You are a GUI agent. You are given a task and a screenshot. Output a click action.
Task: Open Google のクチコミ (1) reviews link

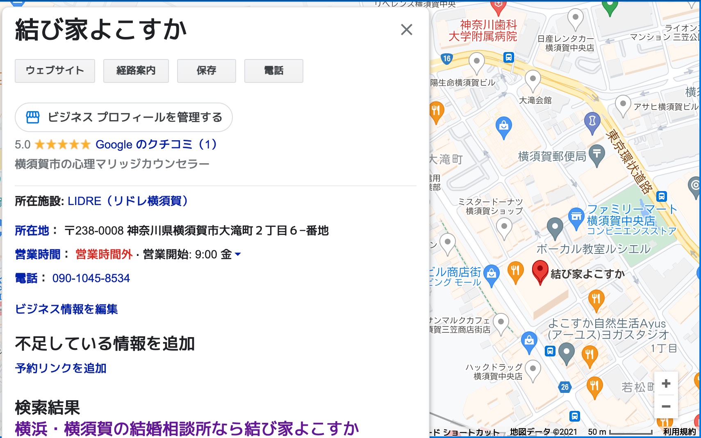[x=156, y=144]
